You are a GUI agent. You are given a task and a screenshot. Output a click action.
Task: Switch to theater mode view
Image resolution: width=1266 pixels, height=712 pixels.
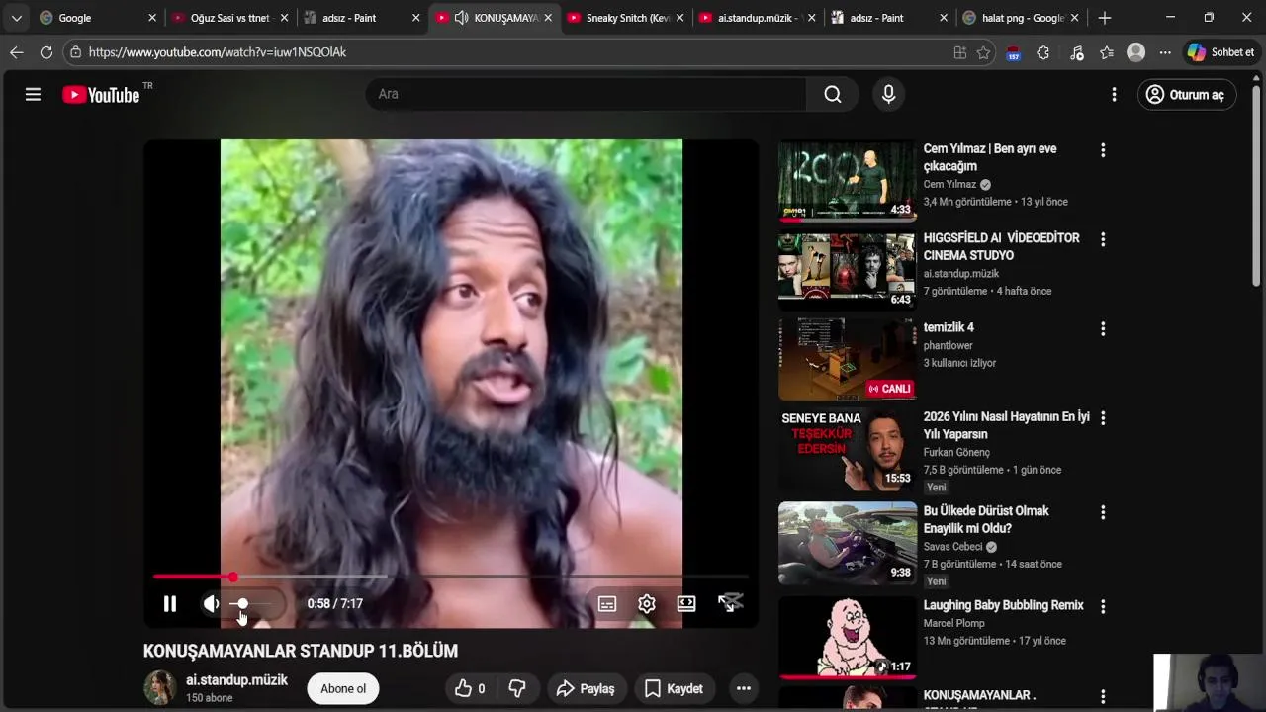click(686, 604)
